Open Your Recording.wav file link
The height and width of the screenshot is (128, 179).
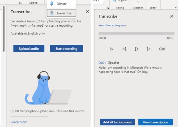[x=112, y=25]
